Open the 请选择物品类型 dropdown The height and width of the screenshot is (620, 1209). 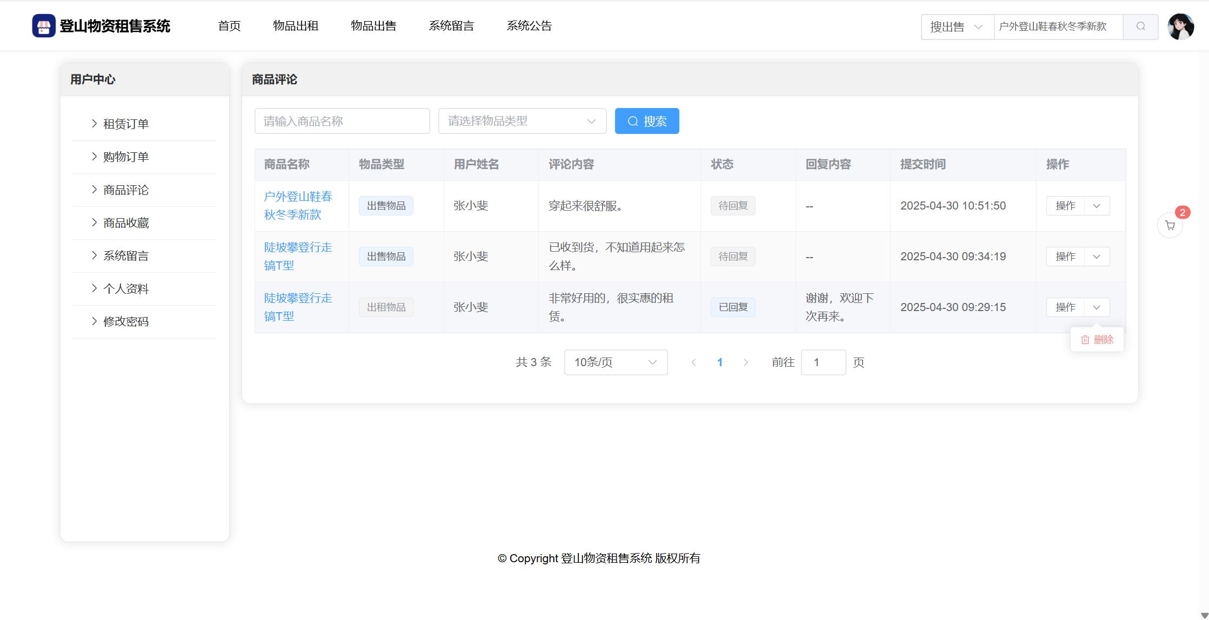(522, 121)
